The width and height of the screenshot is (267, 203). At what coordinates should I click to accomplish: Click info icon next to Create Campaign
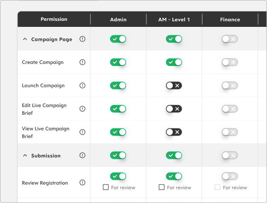coord(82,62)
